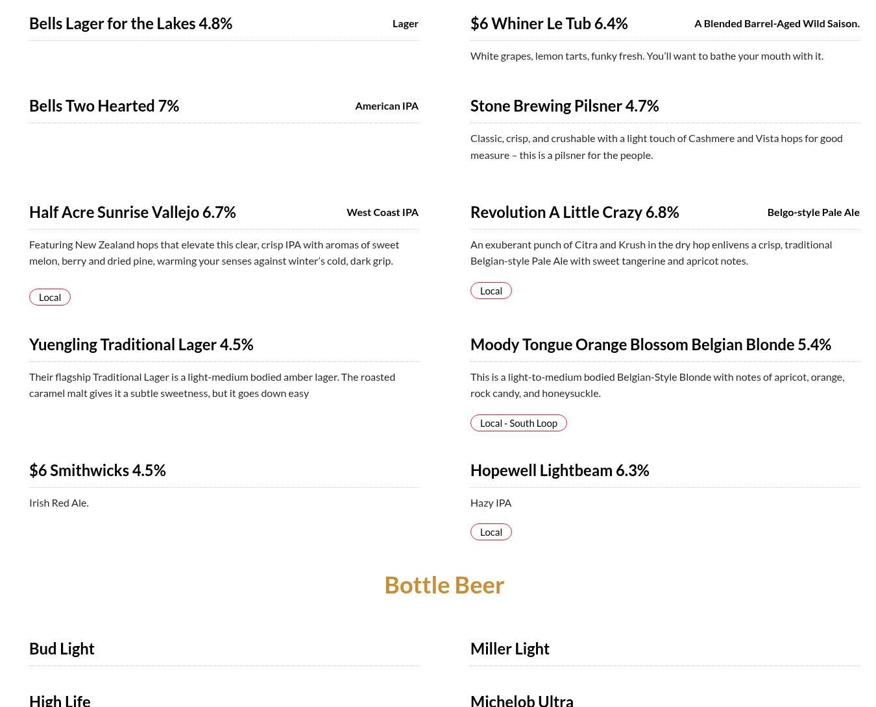Click the West Coast IPA style label
This screenshot has width=876, height=707.
pos(382,212)
